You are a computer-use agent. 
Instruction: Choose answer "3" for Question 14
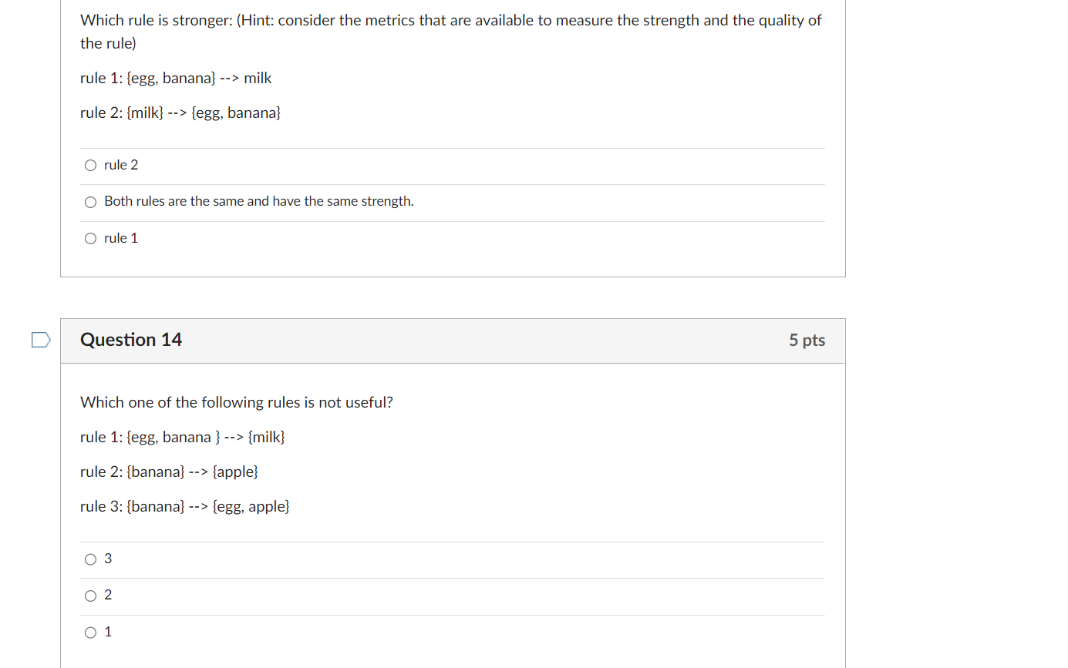90,559
